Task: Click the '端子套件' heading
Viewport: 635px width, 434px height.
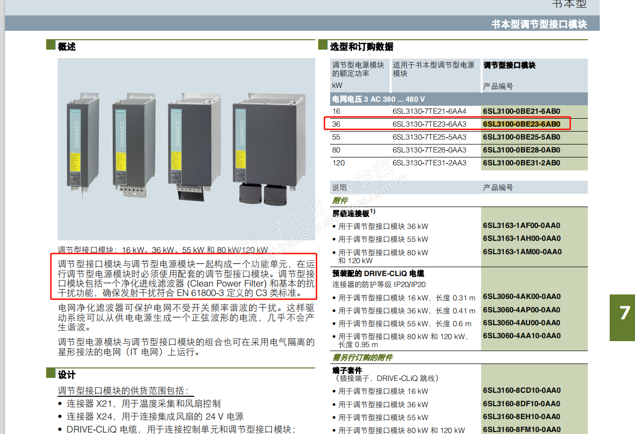Action: point(347,370)
